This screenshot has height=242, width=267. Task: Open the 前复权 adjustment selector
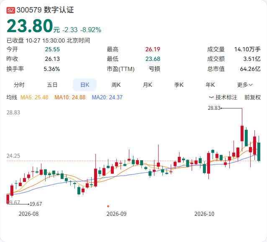252,97
